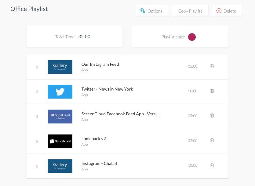Open the Twitter bird thumbnail
This screenshot has width=255, height=186.
coord(60,92)
